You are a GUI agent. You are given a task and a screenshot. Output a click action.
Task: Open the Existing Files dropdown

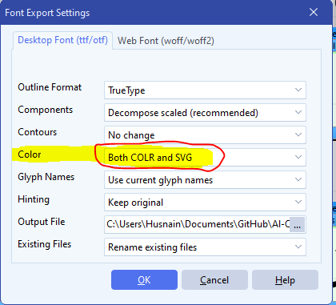[x=205, y=247]
